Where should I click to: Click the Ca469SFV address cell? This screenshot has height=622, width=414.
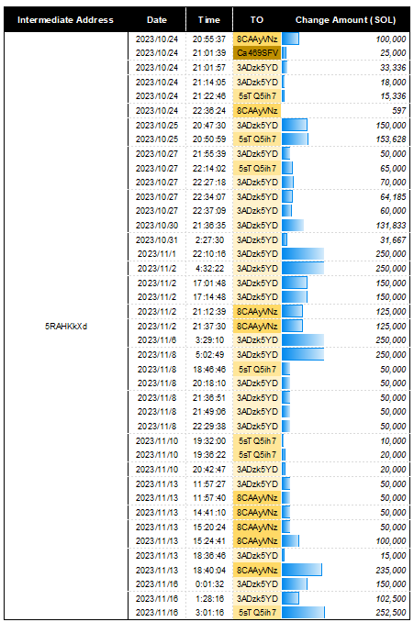pyautogui.click(x=257, y=53)
